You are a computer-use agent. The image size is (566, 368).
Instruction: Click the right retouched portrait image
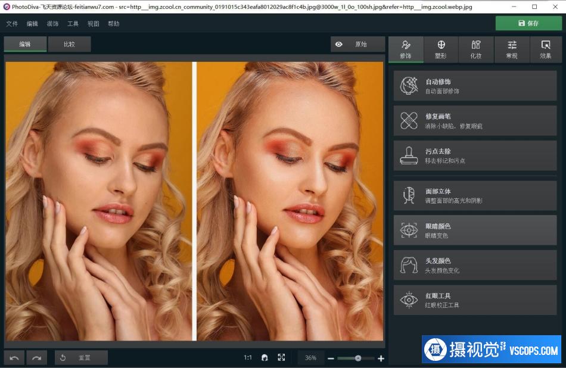click(290, 201)
